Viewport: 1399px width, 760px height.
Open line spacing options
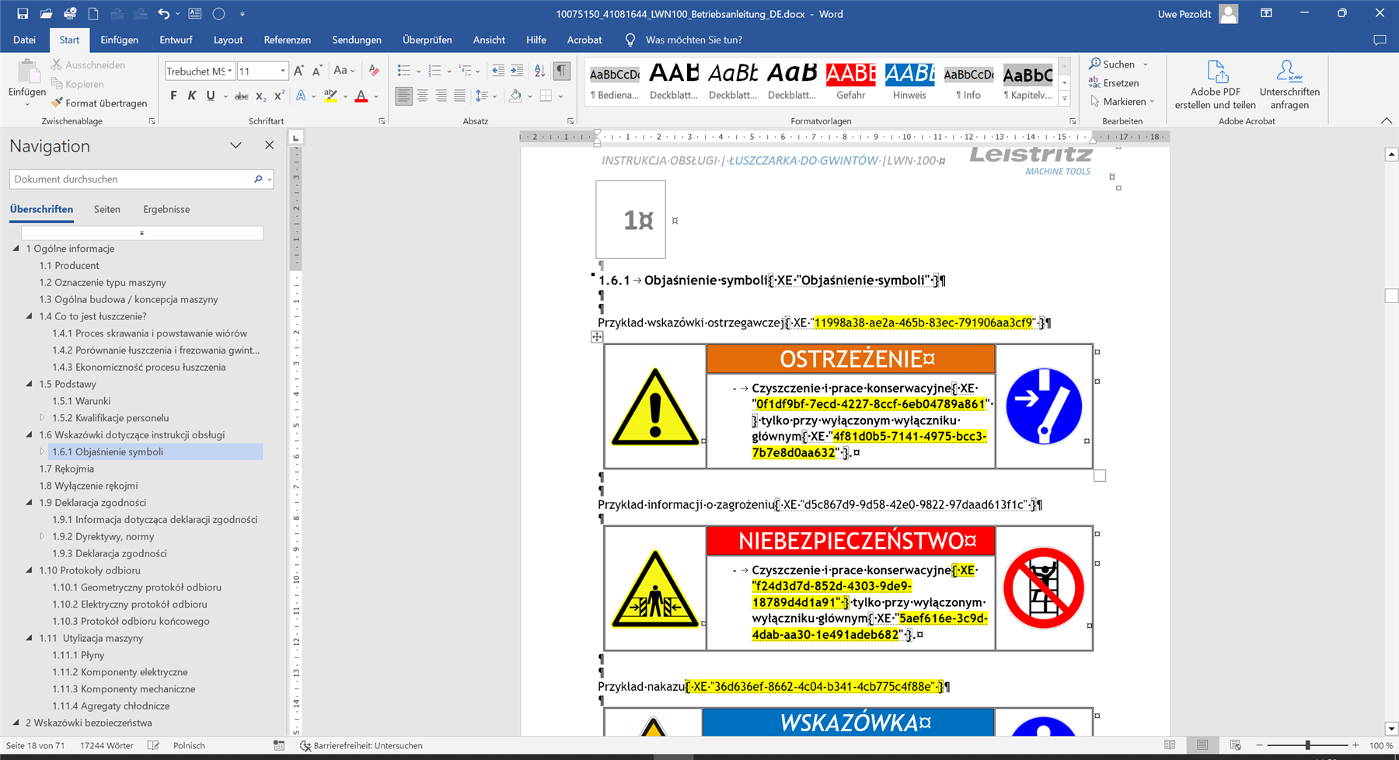coord(482,96)
